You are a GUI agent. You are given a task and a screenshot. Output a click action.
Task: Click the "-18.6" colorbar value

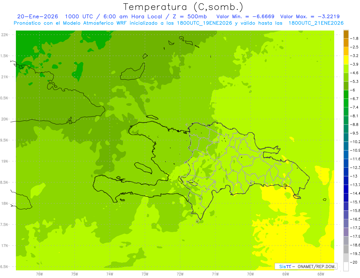tap(355, 245)
